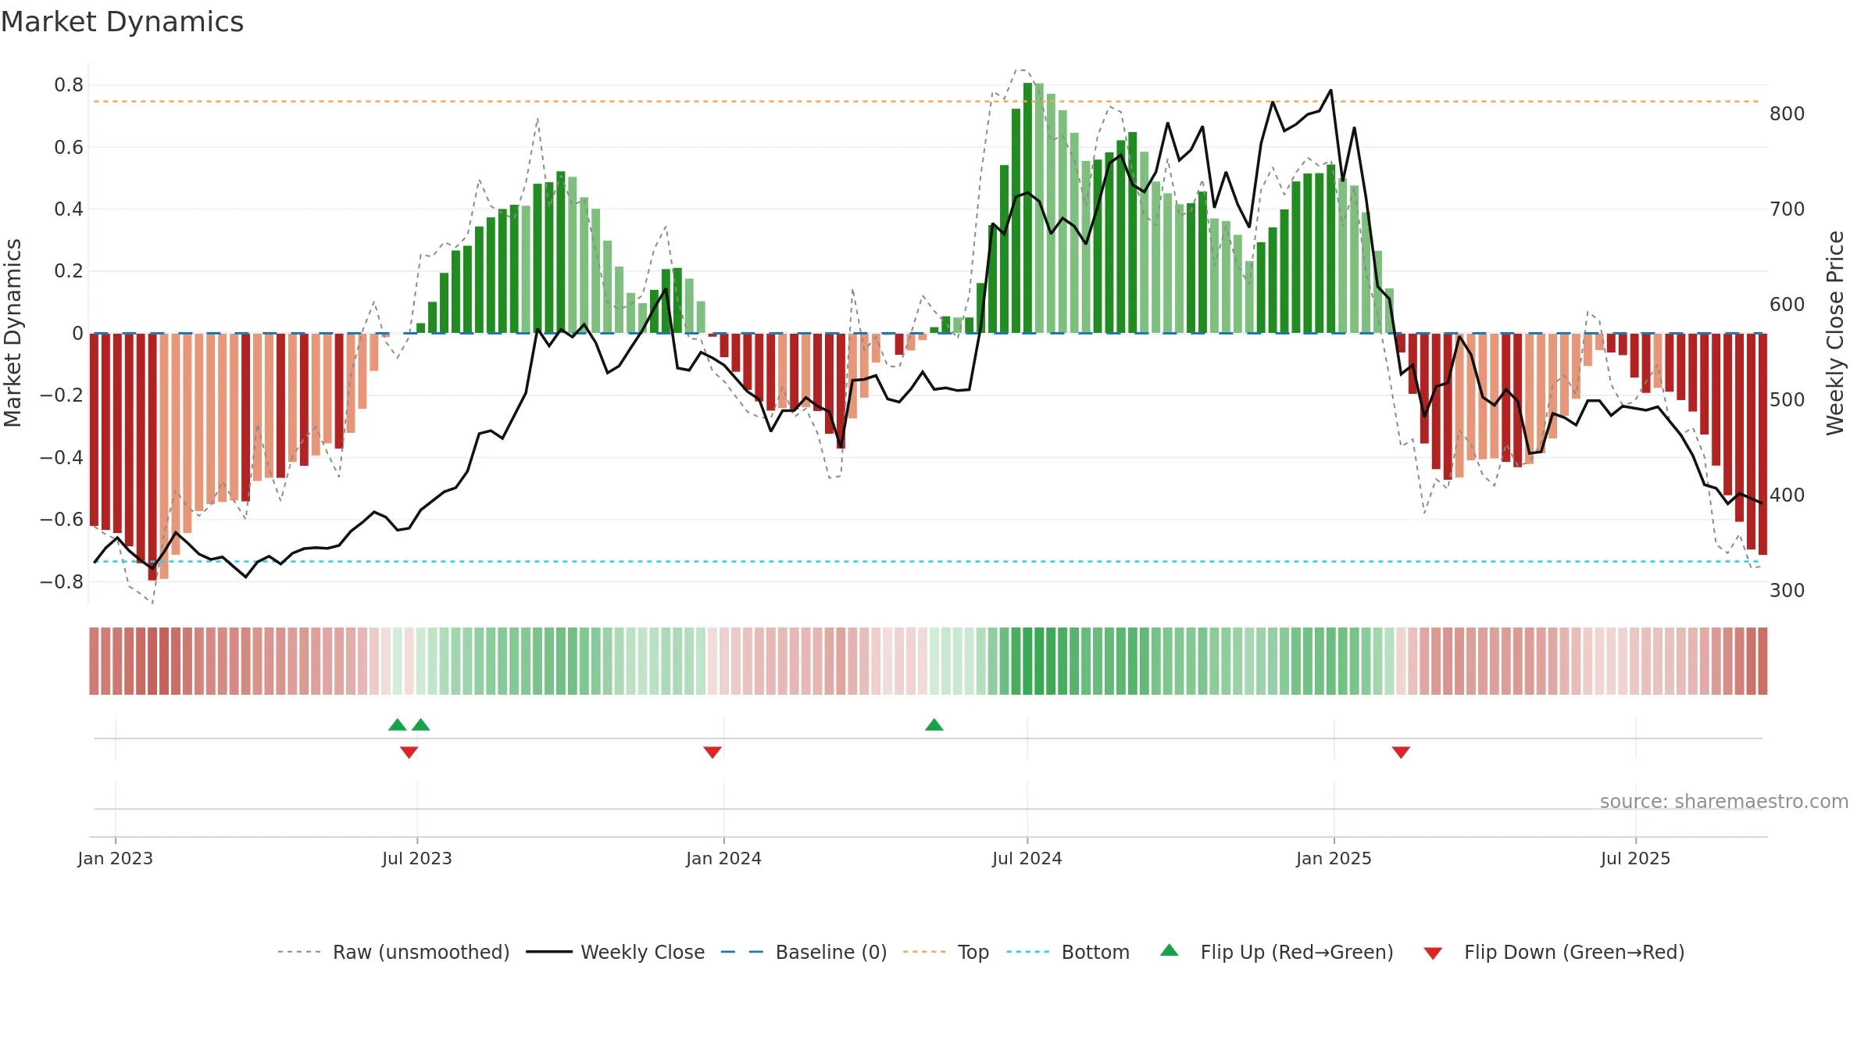Click the Flip Down marker after Jan 2025

(1401, 752)
